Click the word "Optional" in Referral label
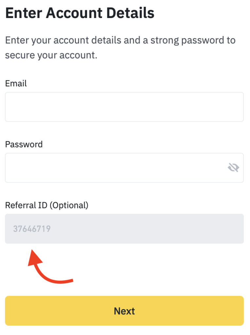Screen dimensions: 250x335 [69, 205]
